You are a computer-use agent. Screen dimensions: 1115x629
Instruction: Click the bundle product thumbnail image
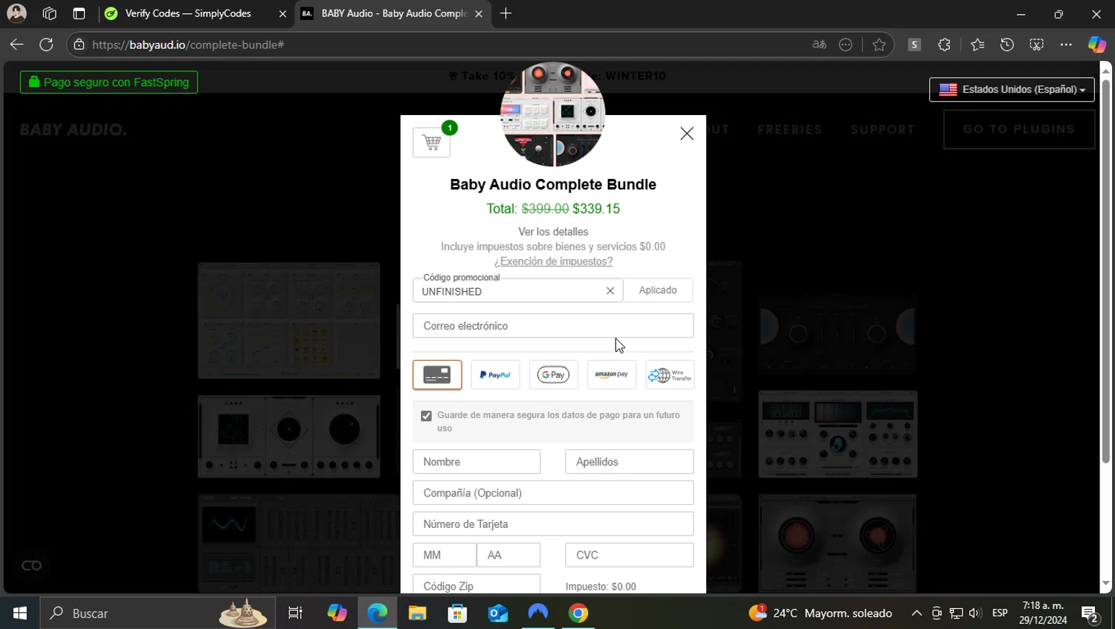point(553,114)
